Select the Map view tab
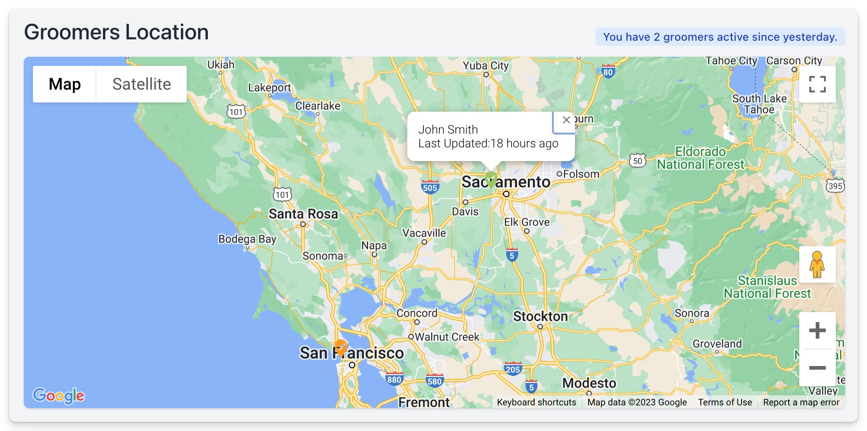The height and width of the screenshot is (431, 867). click(65, 84)
